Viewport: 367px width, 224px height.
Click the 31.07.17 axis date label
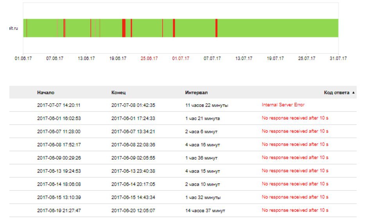tap(338, 59)
